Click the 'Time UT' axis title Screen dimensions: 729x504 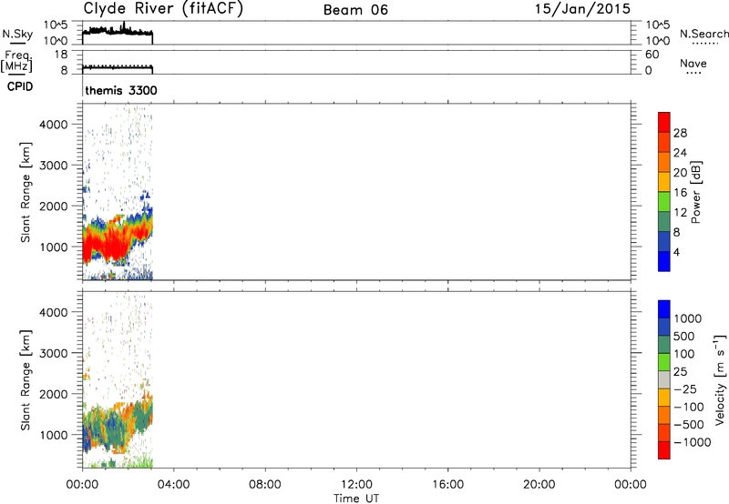point(356,498)
